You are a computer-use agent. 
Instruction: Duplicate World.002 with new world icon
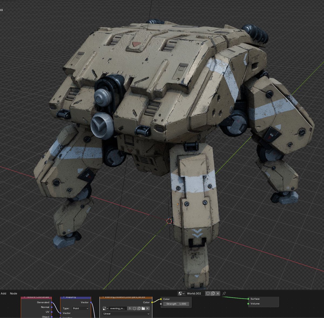pos(213,293)
